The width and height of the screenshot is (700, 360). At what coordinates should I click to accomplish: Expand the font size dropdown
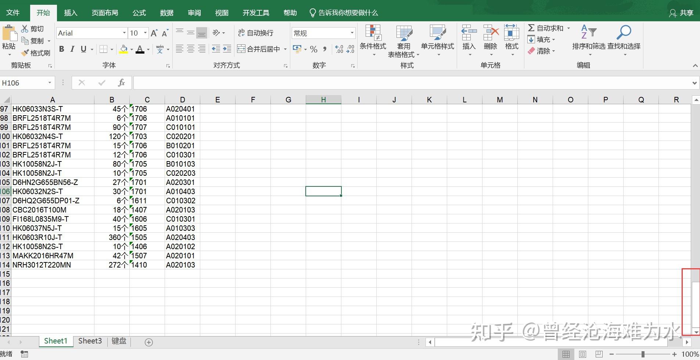tap(145, 33)
